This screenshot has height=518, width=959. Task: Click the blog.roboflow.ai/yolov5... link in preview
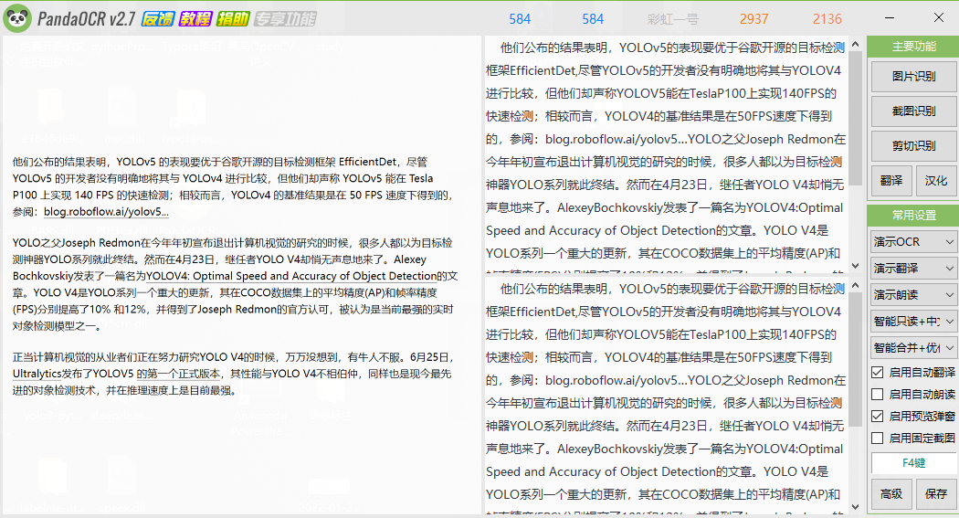click(x=106, y=212)
